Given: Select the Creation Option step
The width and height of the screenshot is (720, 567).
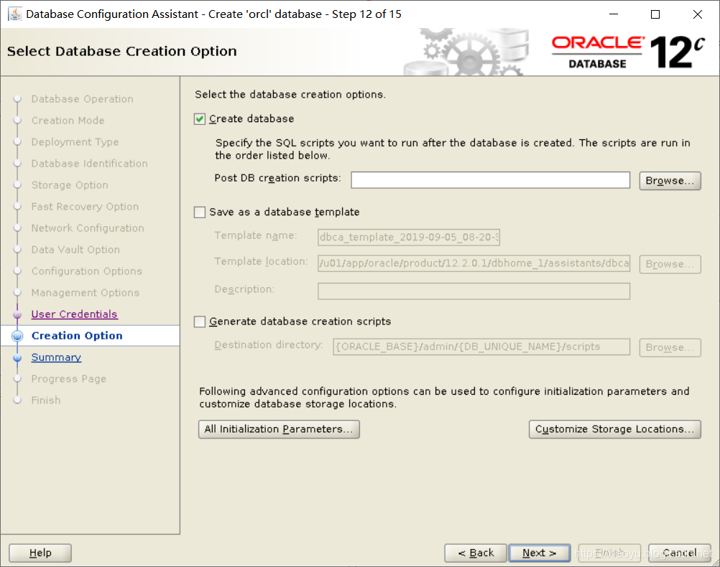Looking at the screenshot, I should (77, 336).
